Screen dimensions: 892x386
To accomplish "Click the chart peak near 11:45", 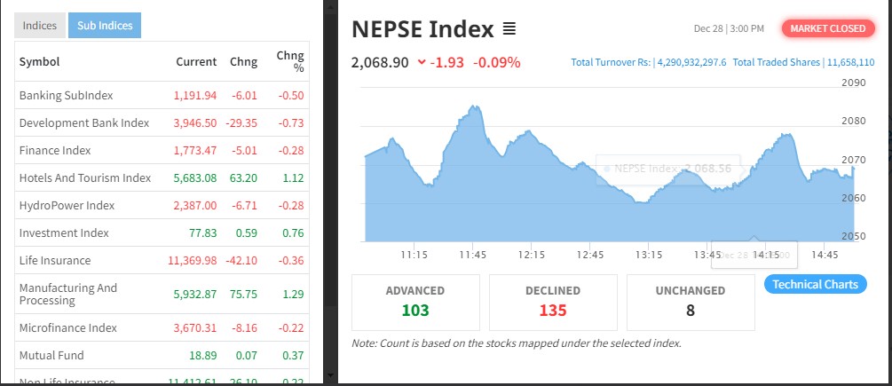I will (475, 107).
